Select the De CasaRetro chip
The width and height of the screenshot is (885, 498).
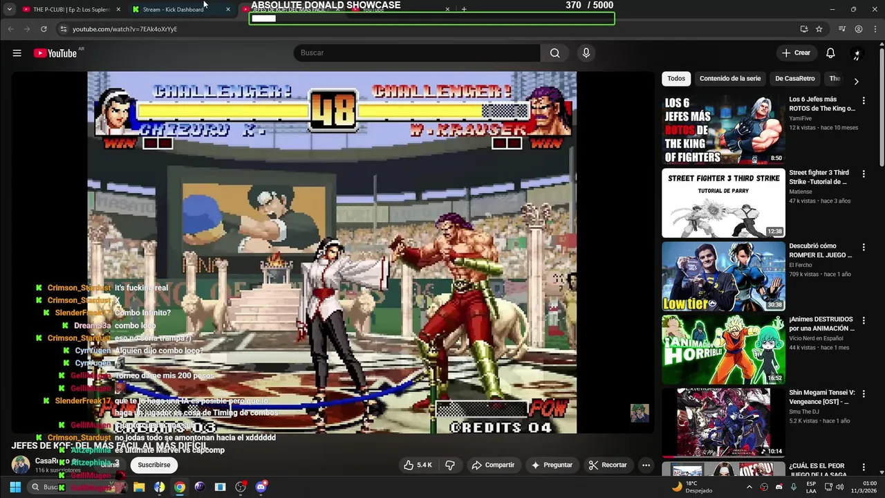point(795,79)
